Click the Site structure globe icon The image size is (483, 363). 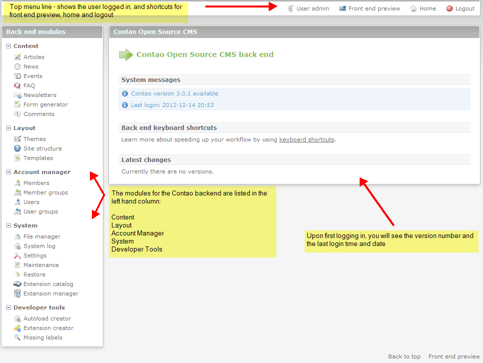pos(17,148)
